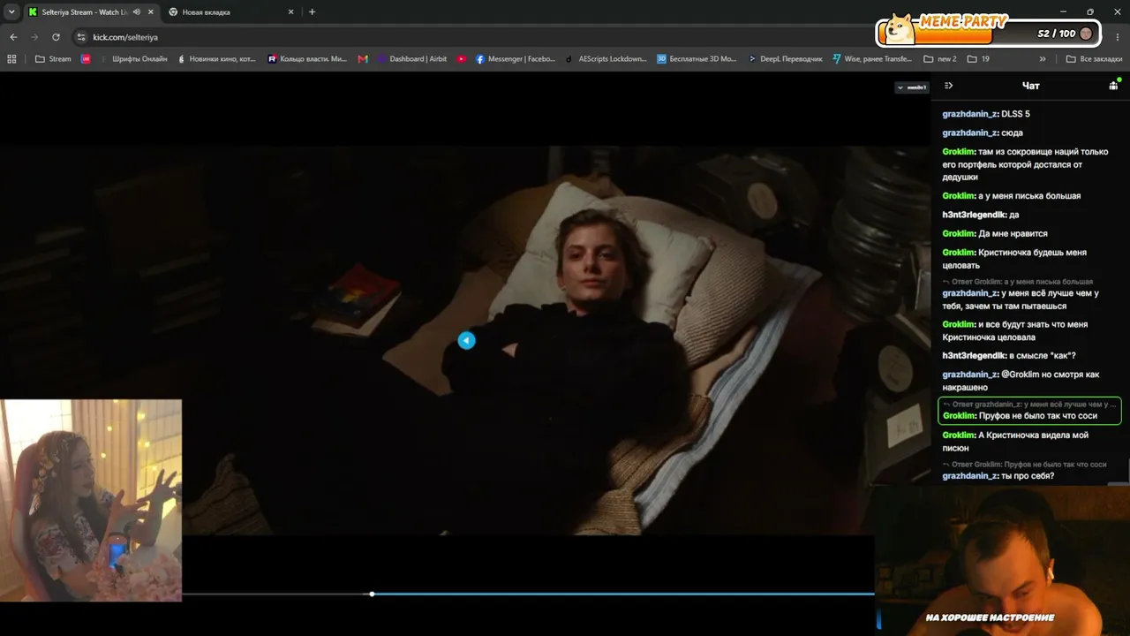Image resolution: width=1130 pixels, height=636 pixels.
Task: Click h3nt3rlegendlk's name on the да message
Action: tap(974, 215)
